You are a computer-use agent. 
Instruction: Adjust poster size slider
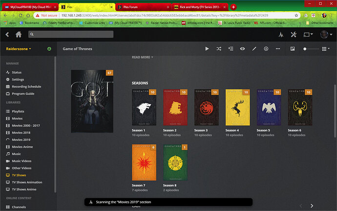coord(311,49)
